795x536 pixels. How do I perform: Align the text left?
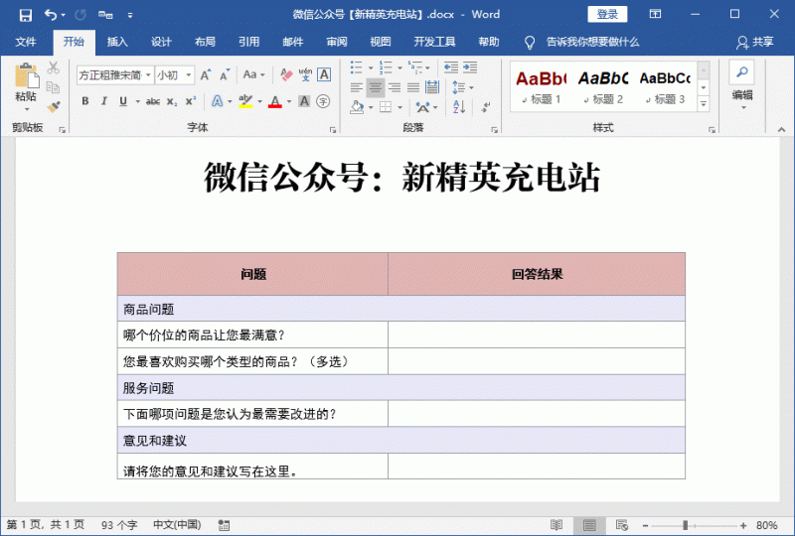pyautogui.click(x=357, y=87)
